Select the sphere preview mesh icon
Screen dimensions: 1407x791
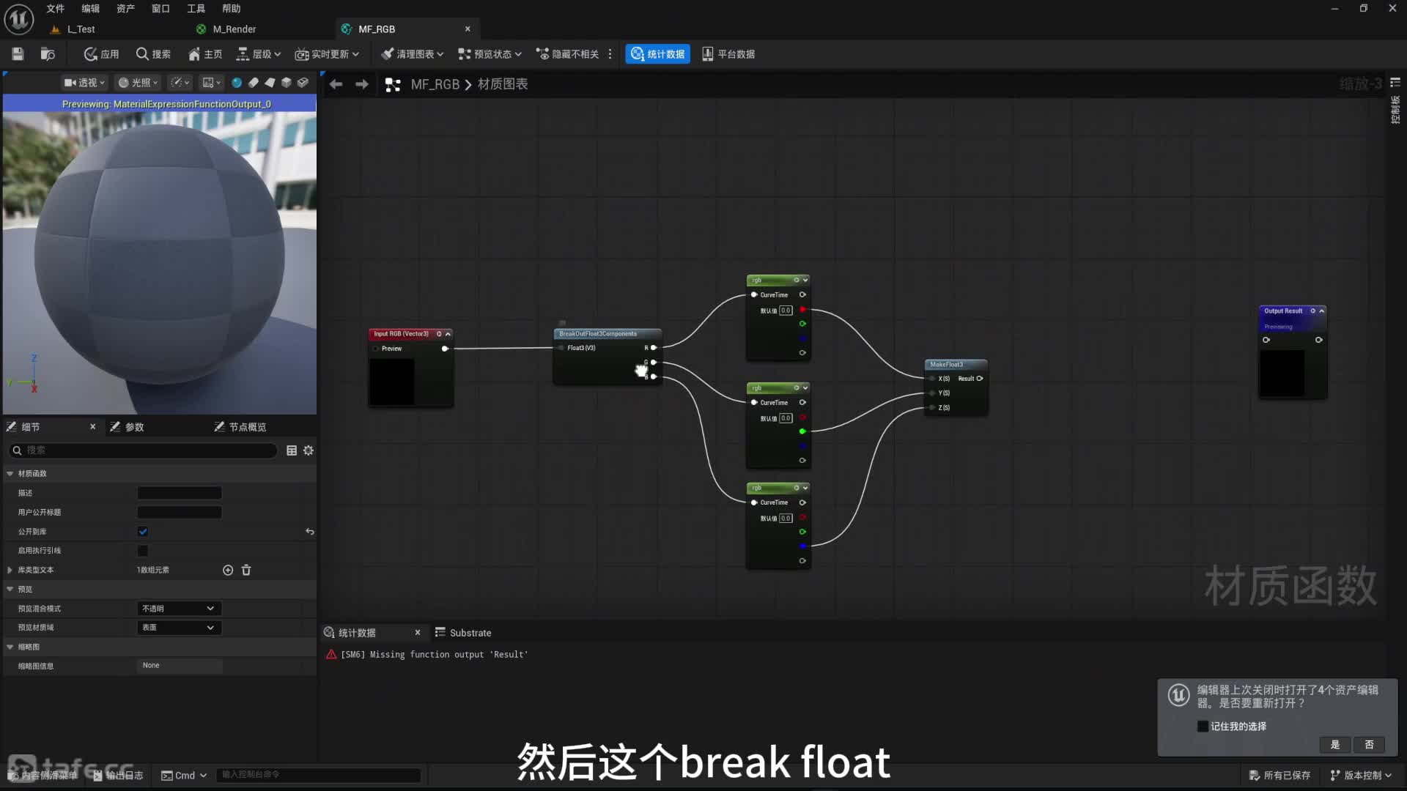point(237,83)
